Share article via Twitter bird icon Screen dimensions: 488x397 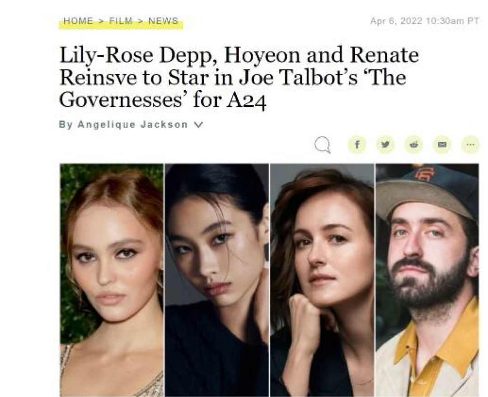pos(385,144)
